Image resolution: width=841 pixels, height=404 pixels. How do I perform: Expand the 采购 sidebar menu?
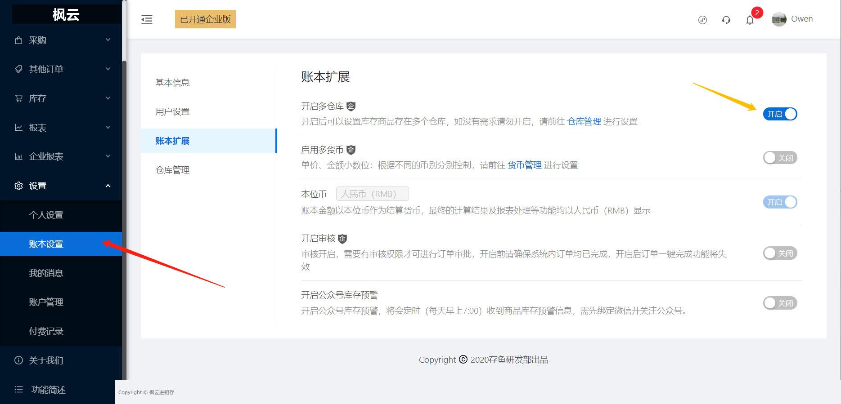[61, 40]
